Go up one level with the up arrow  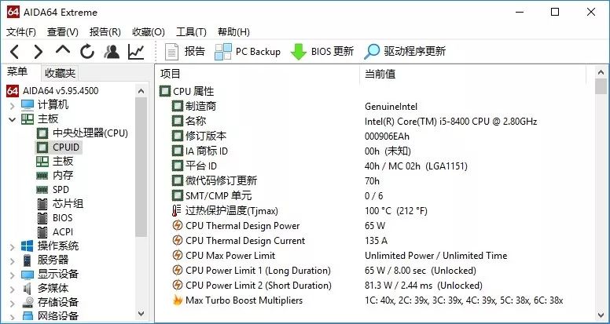coord(63,50)
